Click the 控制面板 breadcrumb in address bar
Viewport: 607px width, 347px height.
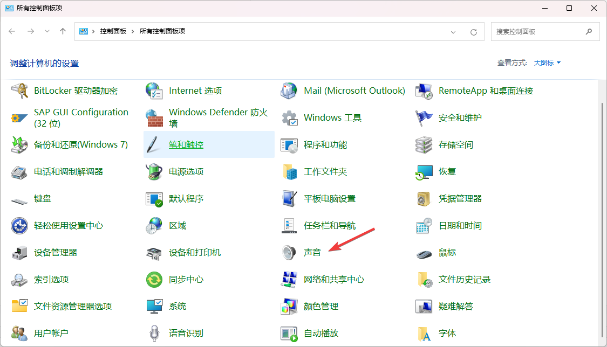click(113, 32)
